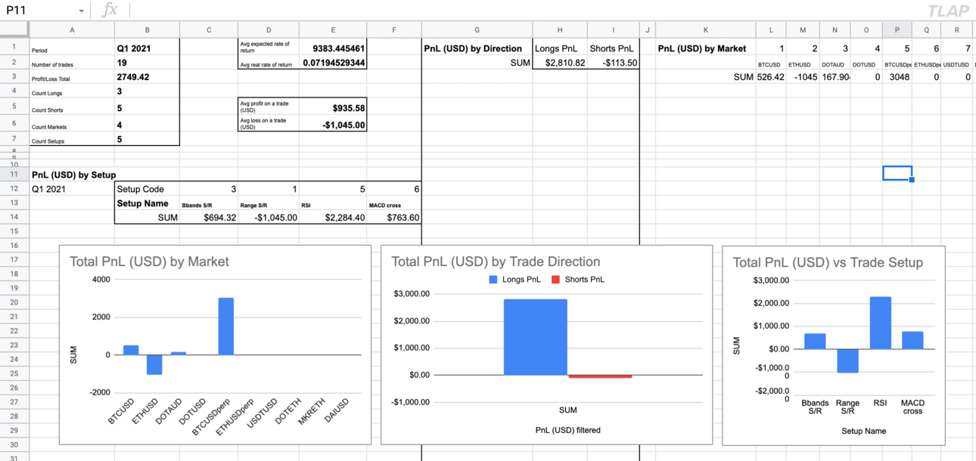Image resolution: width=976 pixels, height=461 pixels.
Task: Click 'Total PnL (USD) by Trade Direction' chart title
Action: (x=496, y=261)
